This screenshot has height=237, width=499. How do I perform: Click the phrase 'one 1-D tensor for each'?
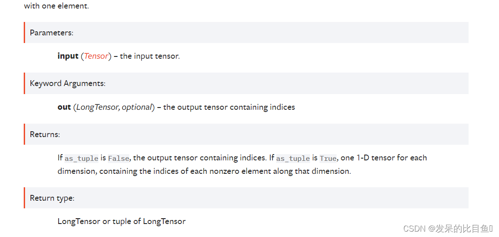point(384,158)
